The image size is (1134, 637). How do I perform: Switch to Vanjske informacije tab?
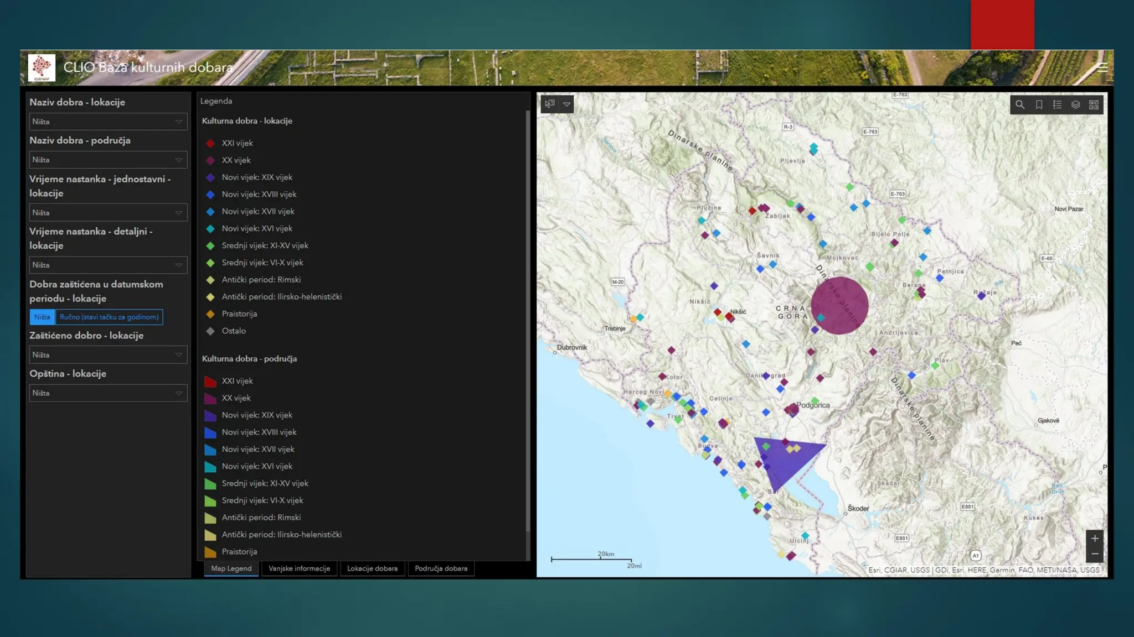[299, 568]
